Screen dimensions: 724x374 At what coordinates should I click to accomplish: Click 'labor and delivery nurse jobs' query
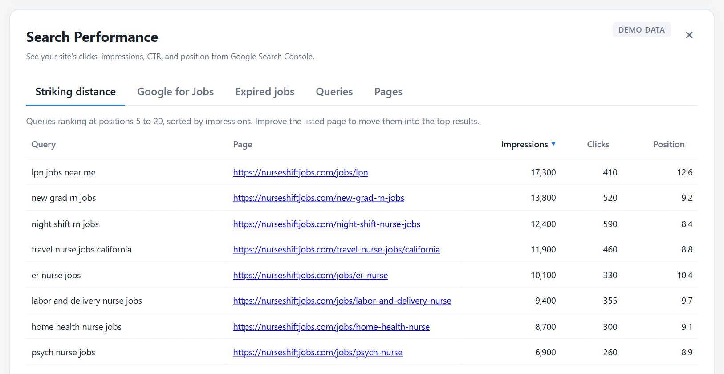click(87, 301)
